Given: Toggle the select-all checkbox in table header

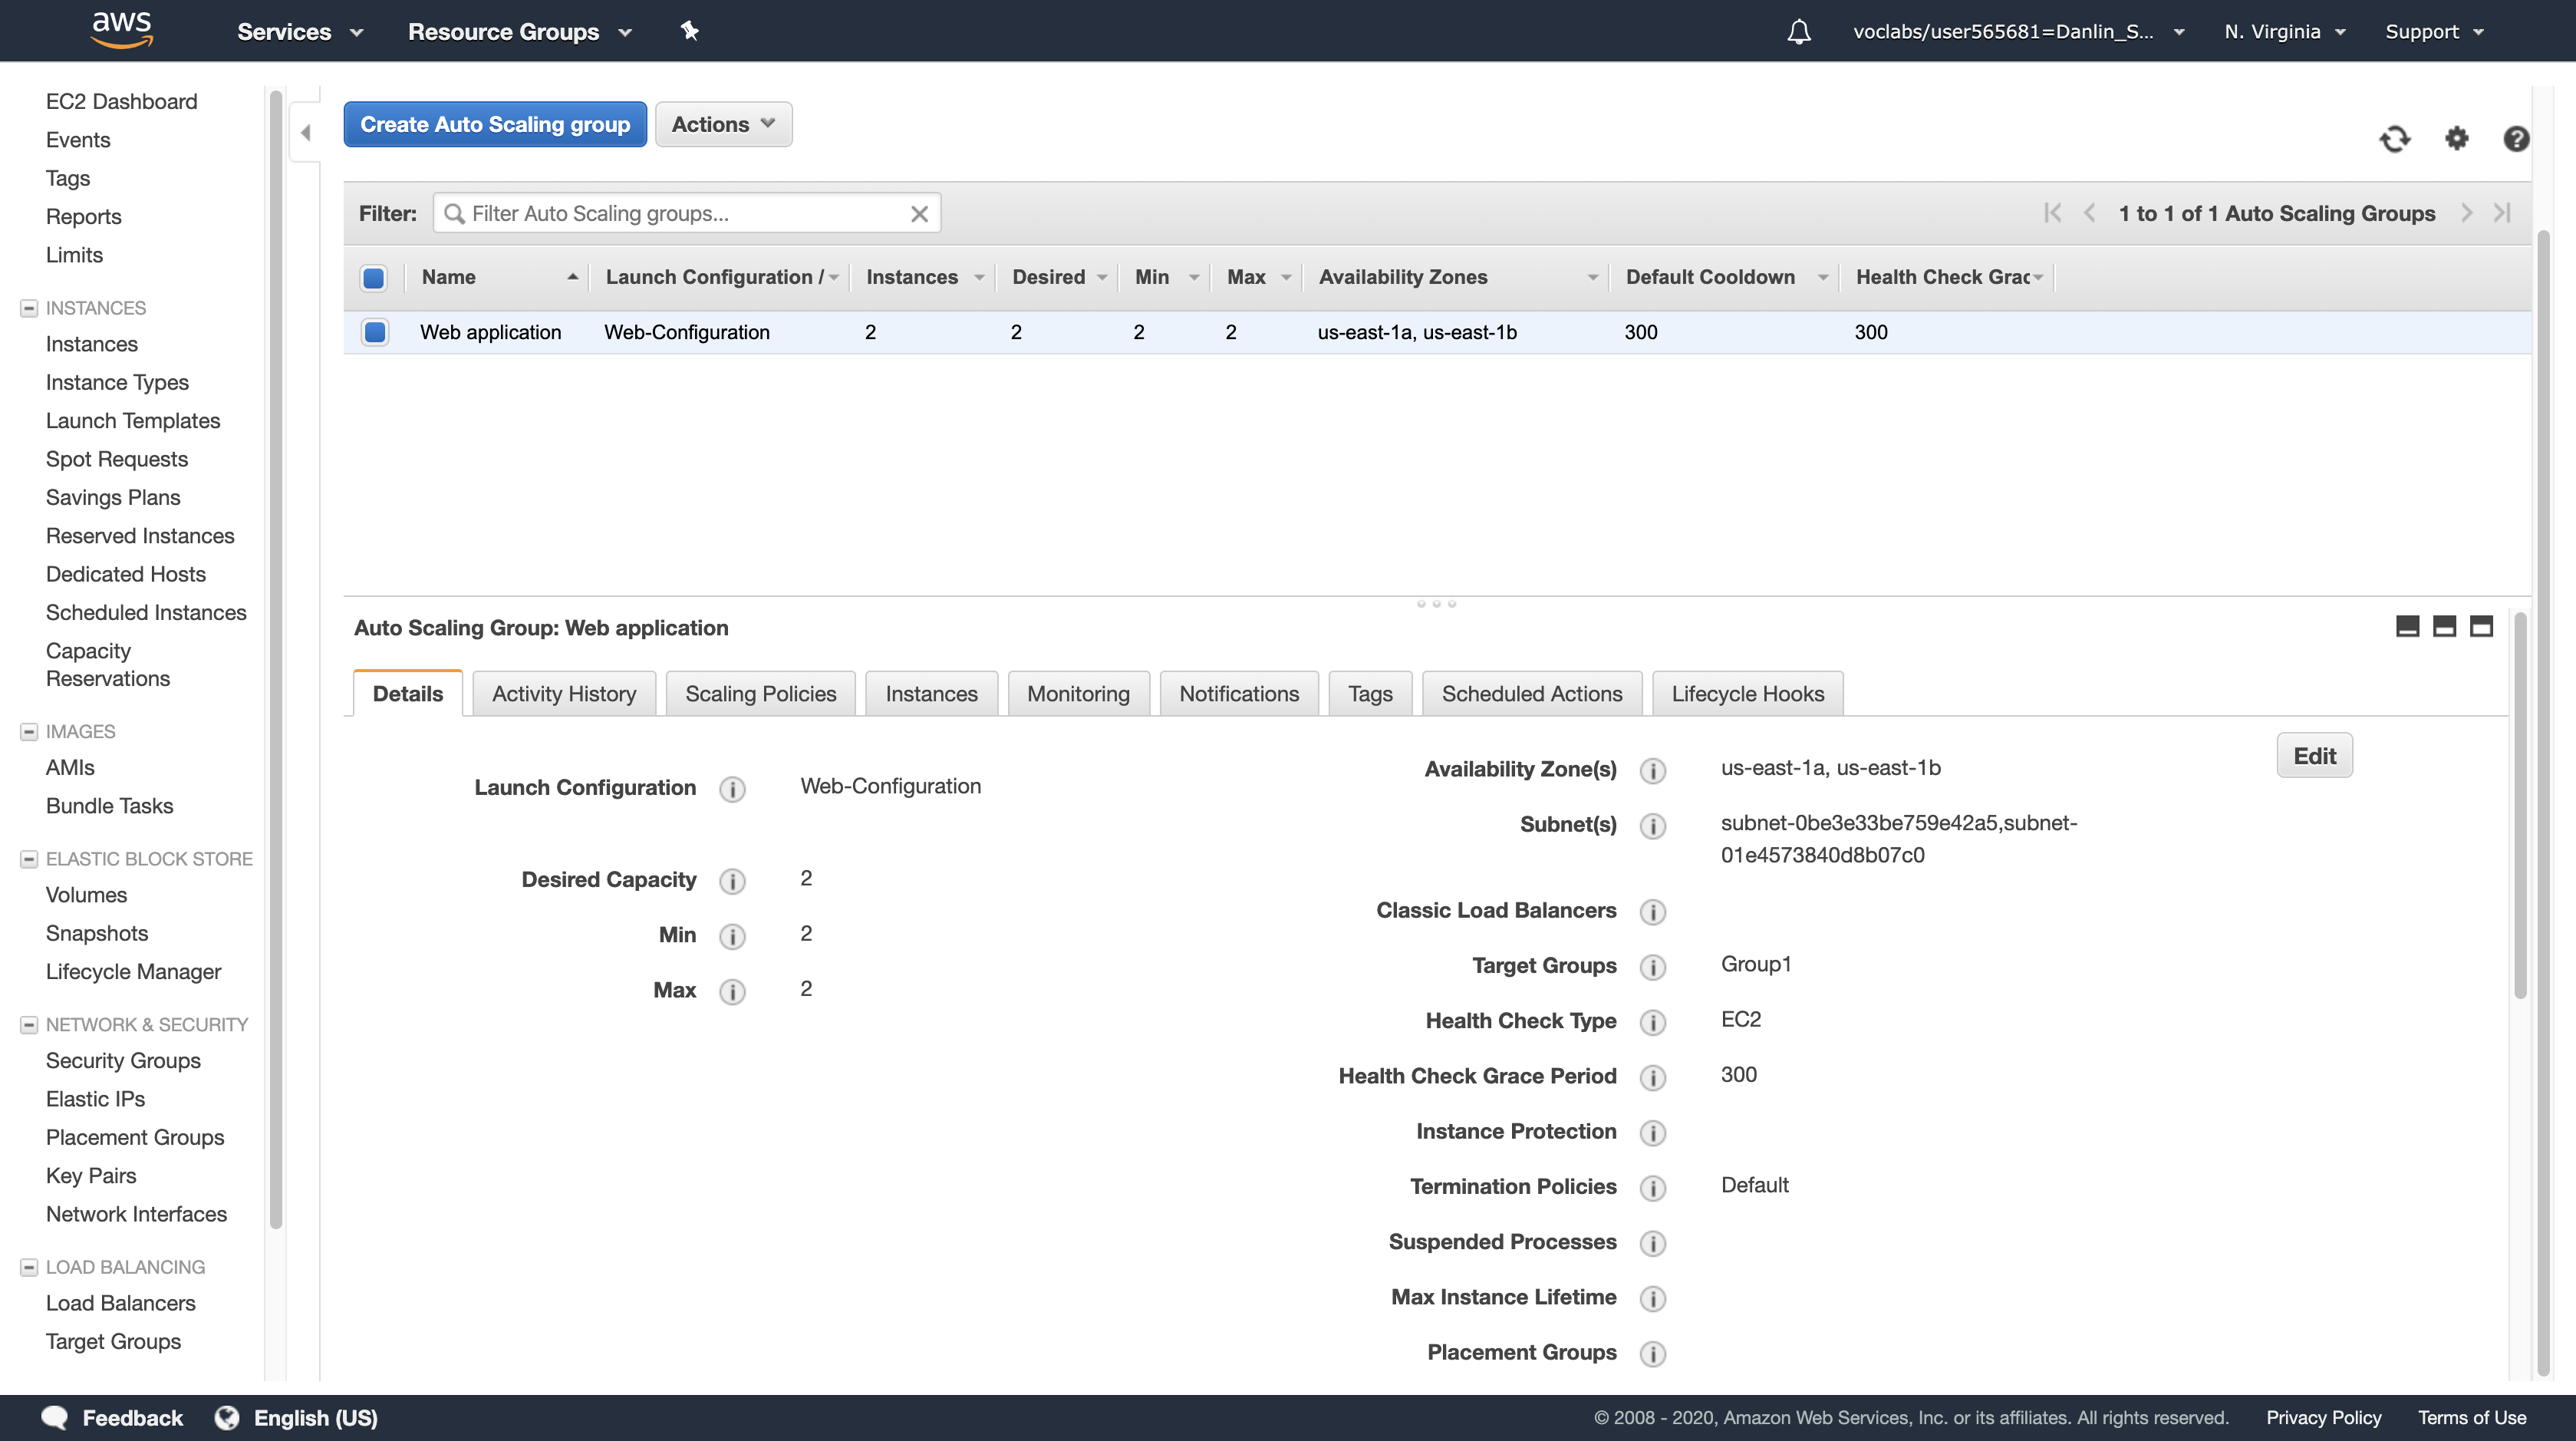Looking at the screenshot, I should pos(374,278).
